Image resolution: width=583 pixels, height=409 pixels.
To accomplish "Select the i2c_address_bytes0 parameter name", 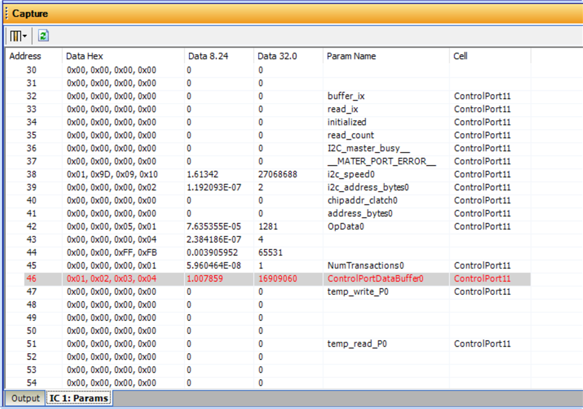I will 368,187.
